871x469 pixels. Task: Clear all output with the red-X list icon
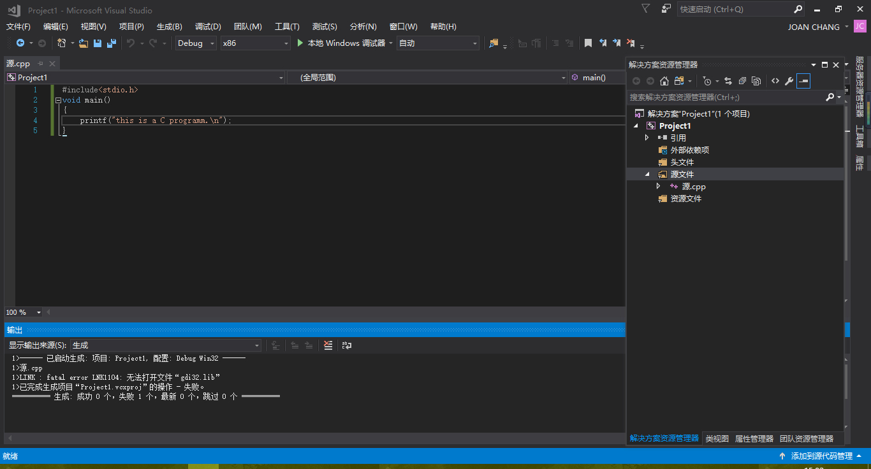[x=328, y=345]
